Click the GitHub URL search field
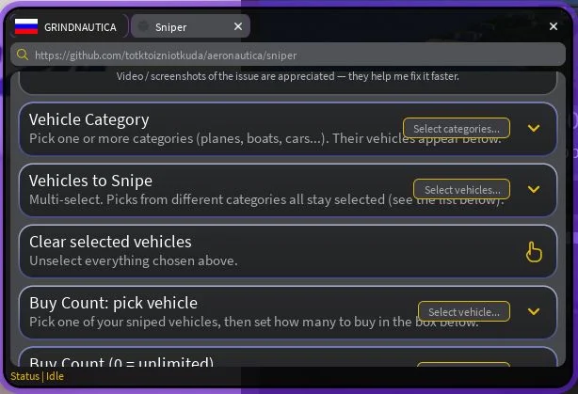The width and height of the screenshot is (578, 394). (x=287, y=55)
